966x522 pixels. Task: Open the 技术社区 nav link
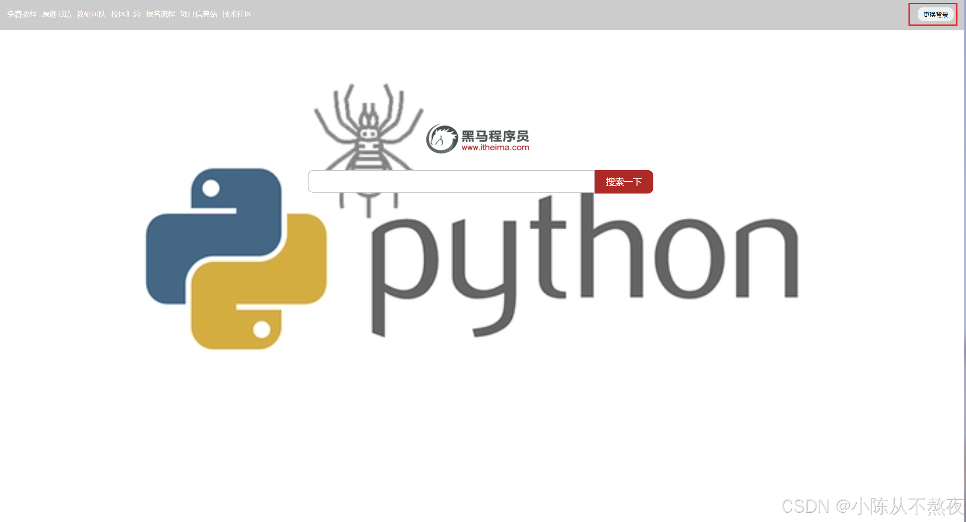pyautogui.click(x=237, y=14)
